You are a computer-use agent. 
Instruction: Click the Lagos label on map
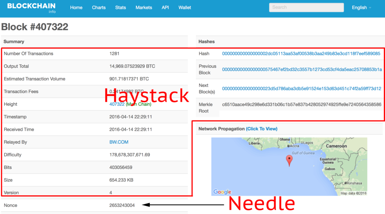pyautogui.click(x=307, y=143)
